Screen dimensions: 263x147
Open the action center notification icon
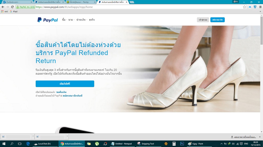click(x=241, y=144)
